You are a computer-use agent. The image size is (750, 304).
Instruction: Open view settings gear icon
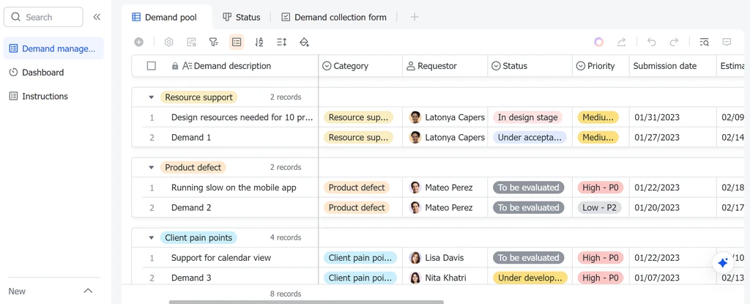coord(168,42)
